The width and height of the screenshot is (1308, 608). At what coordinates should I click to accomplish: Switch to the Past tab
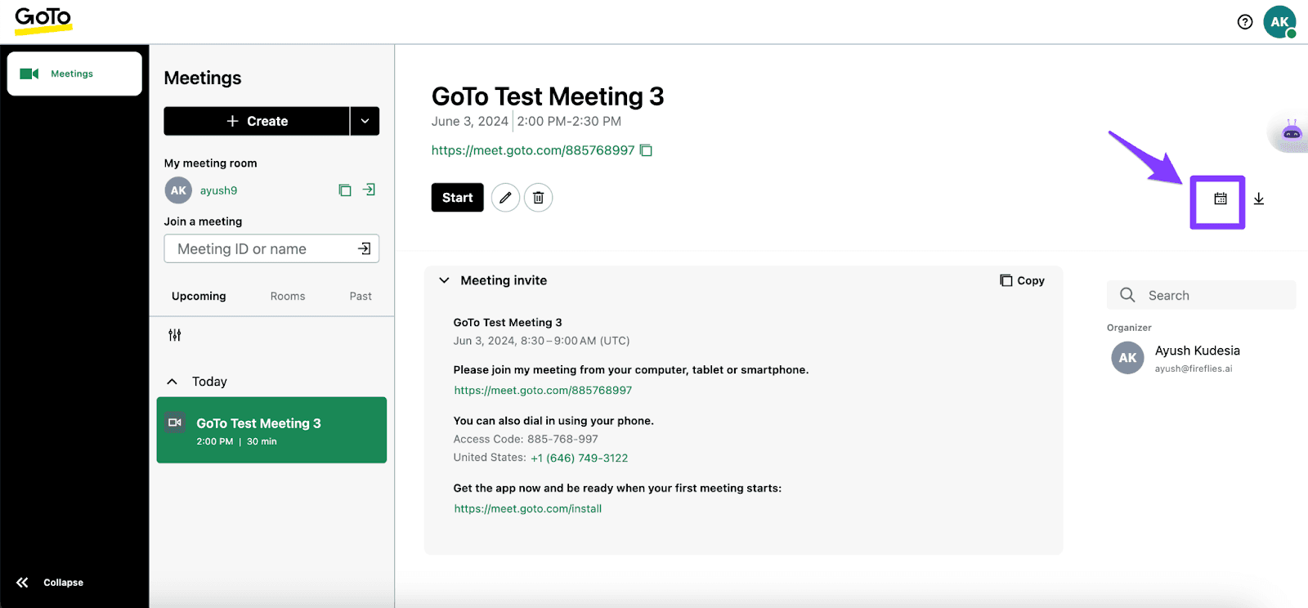pos(361,296)
